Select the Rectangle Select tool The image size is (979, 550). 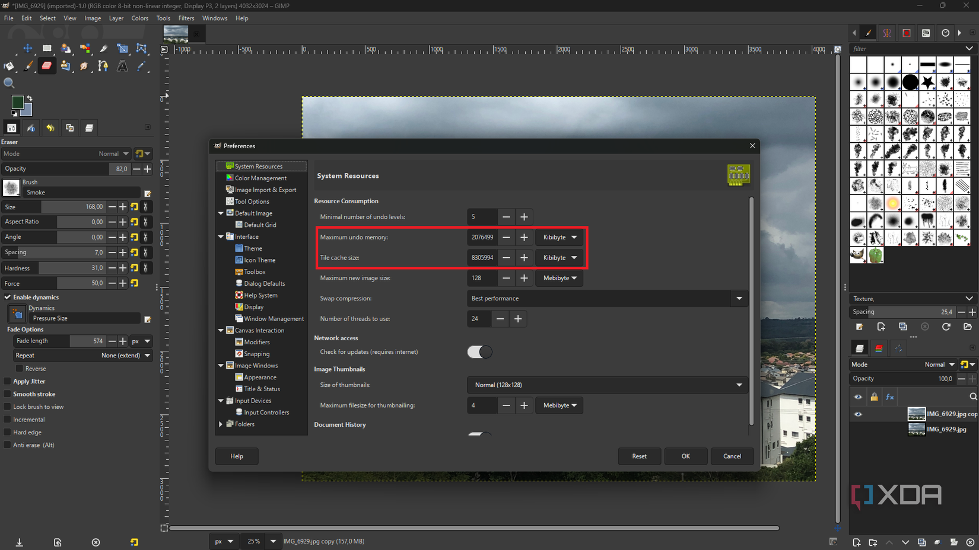pos(47,49)
